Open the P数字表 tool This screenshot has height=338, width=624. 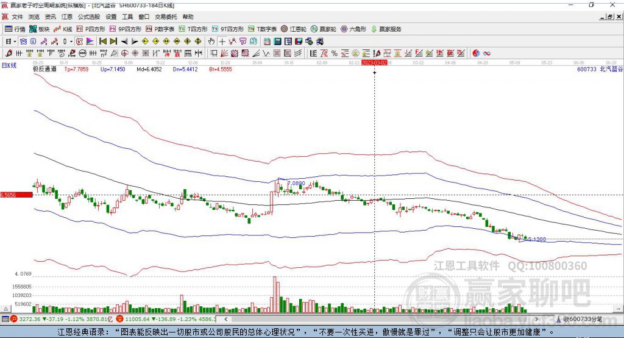tap(160, 29)
